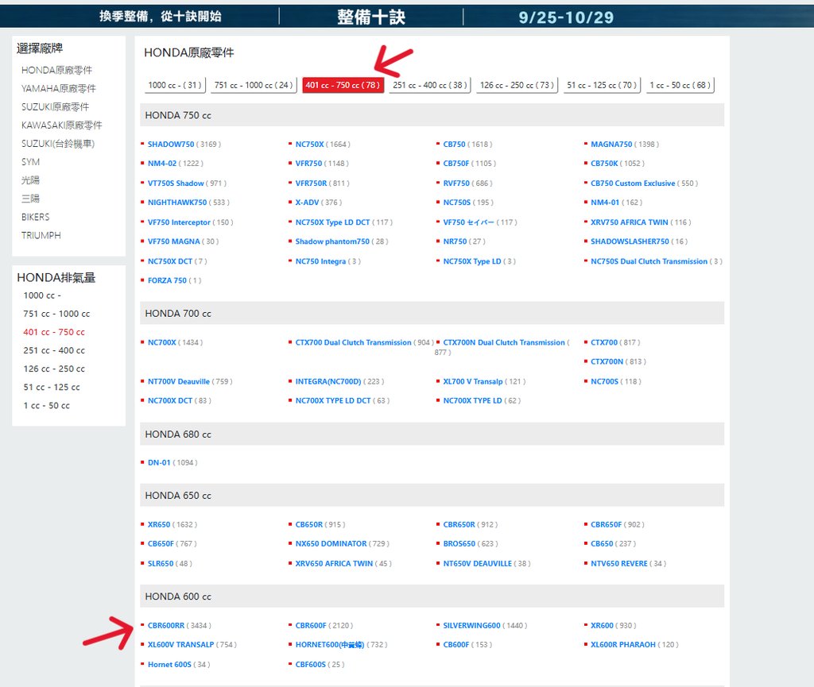The height and width of the screenshot is (687, 814).
Task: Select the 126 cc - 250 cc (73) tab
Action: [517, 85]
